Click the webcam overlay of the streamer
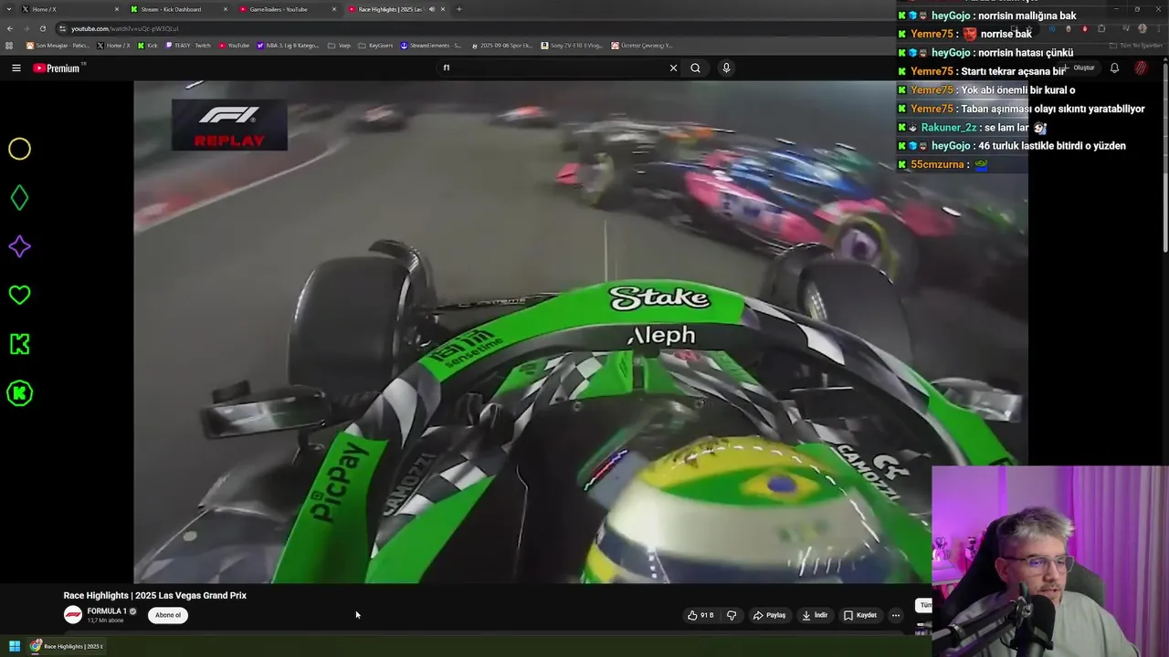The width and height of the screenshot is (1169, 657). pyautogui.click(x=1050, y=561)
